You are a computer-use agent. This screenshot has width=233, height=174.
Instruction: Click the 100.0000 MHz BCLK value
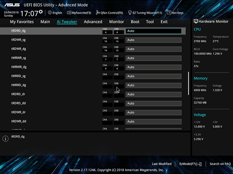203,54
